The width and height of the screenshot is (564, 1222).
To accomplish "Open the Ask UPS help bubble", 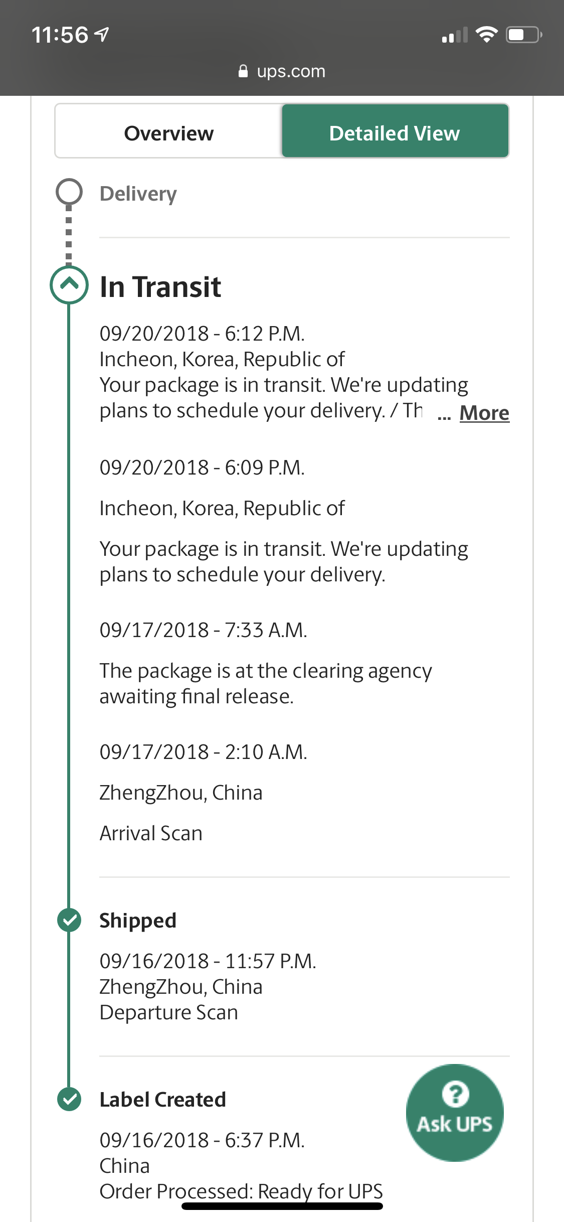I will (x=455, y=1113).
